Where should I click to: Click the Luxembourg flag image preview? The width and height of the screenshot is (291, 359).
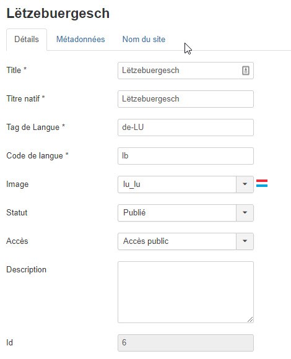coord(262,183)
